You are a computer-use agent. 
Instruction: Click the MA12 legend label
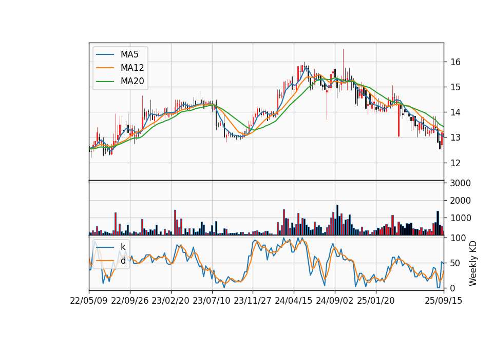(132, 68)
